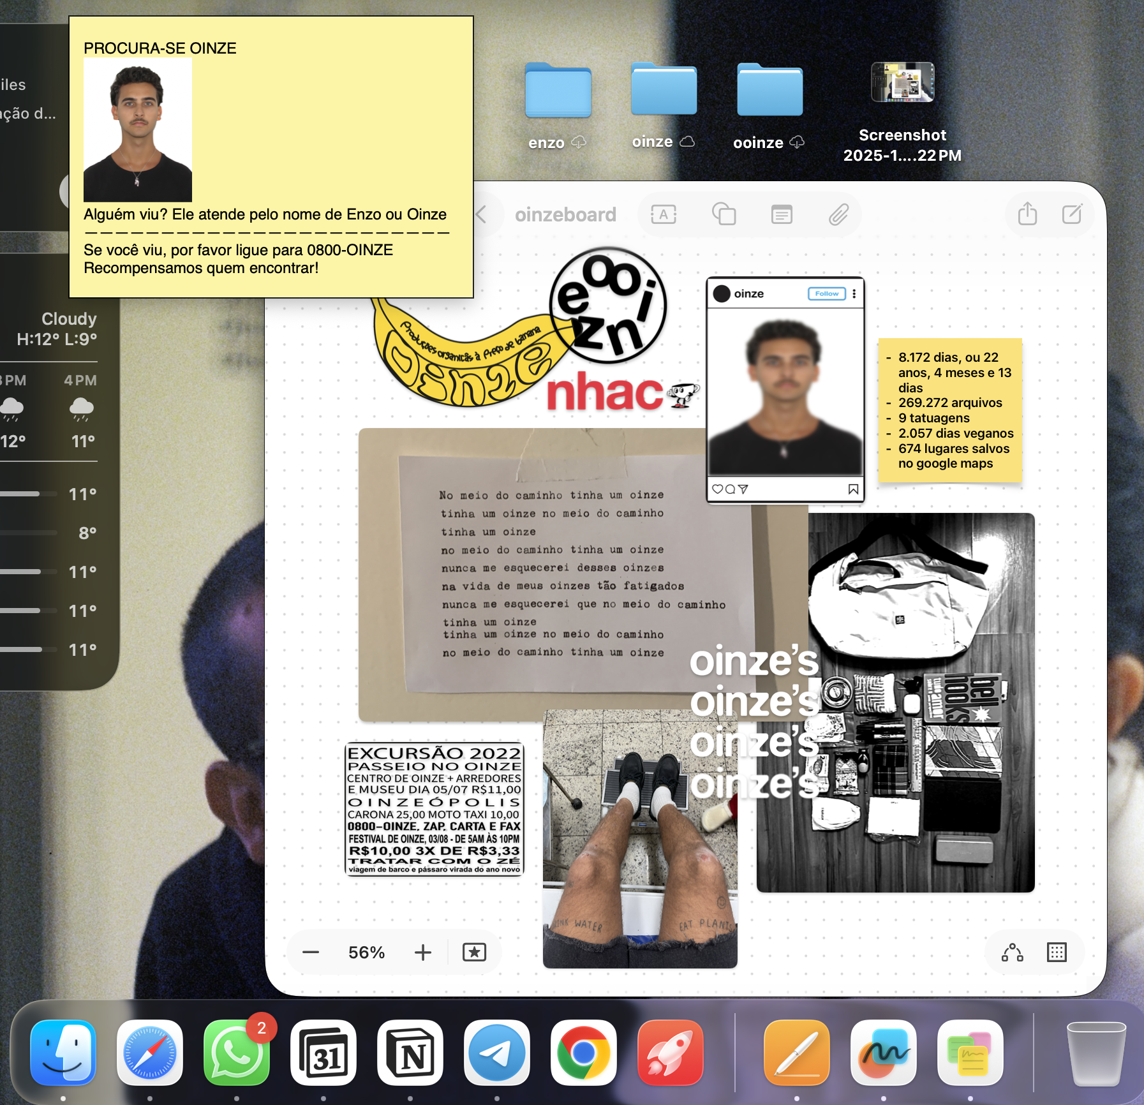Create a new board with the compose icon
This screenshot has height=1105, width=1144.
[1072, 214]
